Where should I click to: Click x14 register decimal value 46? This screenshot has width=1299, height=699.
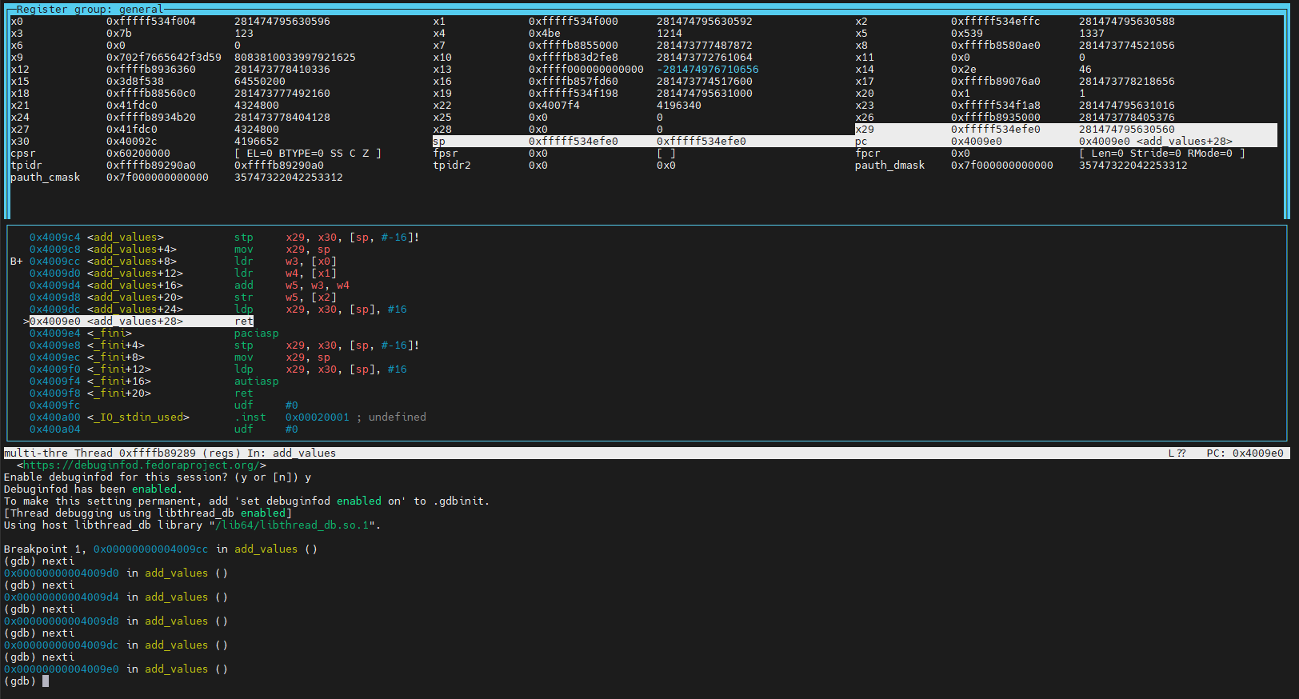[x=1085, y=70]
